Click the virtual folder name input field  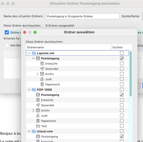point(83,16)
